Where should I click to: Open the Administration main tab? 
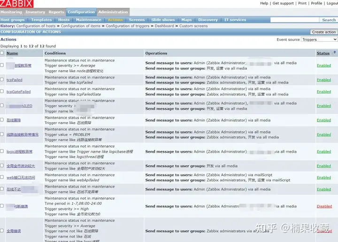113,12
